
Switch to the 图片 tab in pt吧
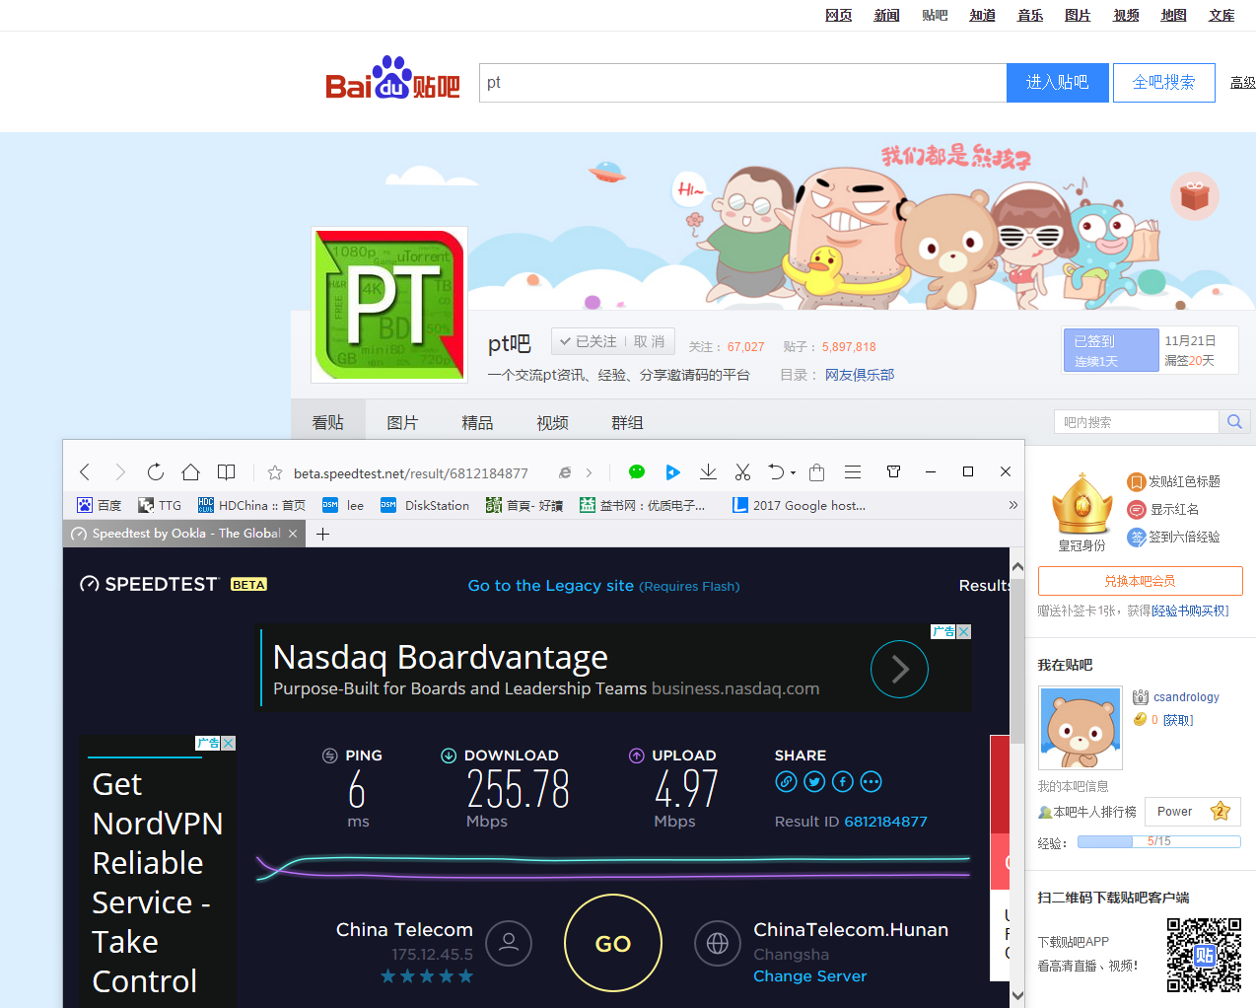pyautogui.click(x=402, y=422)
